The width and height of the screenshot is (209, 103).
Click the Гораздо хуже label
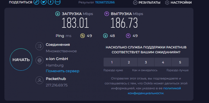113,70
